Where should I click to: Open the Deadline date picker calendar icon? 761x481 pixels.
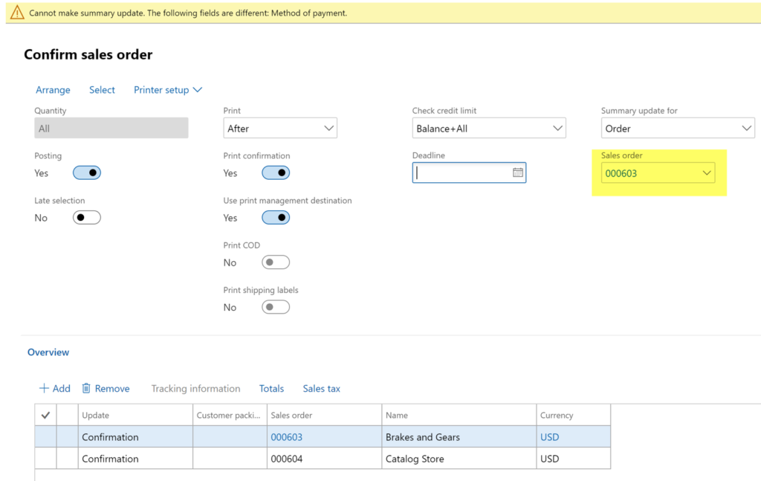tap(516, 172)
